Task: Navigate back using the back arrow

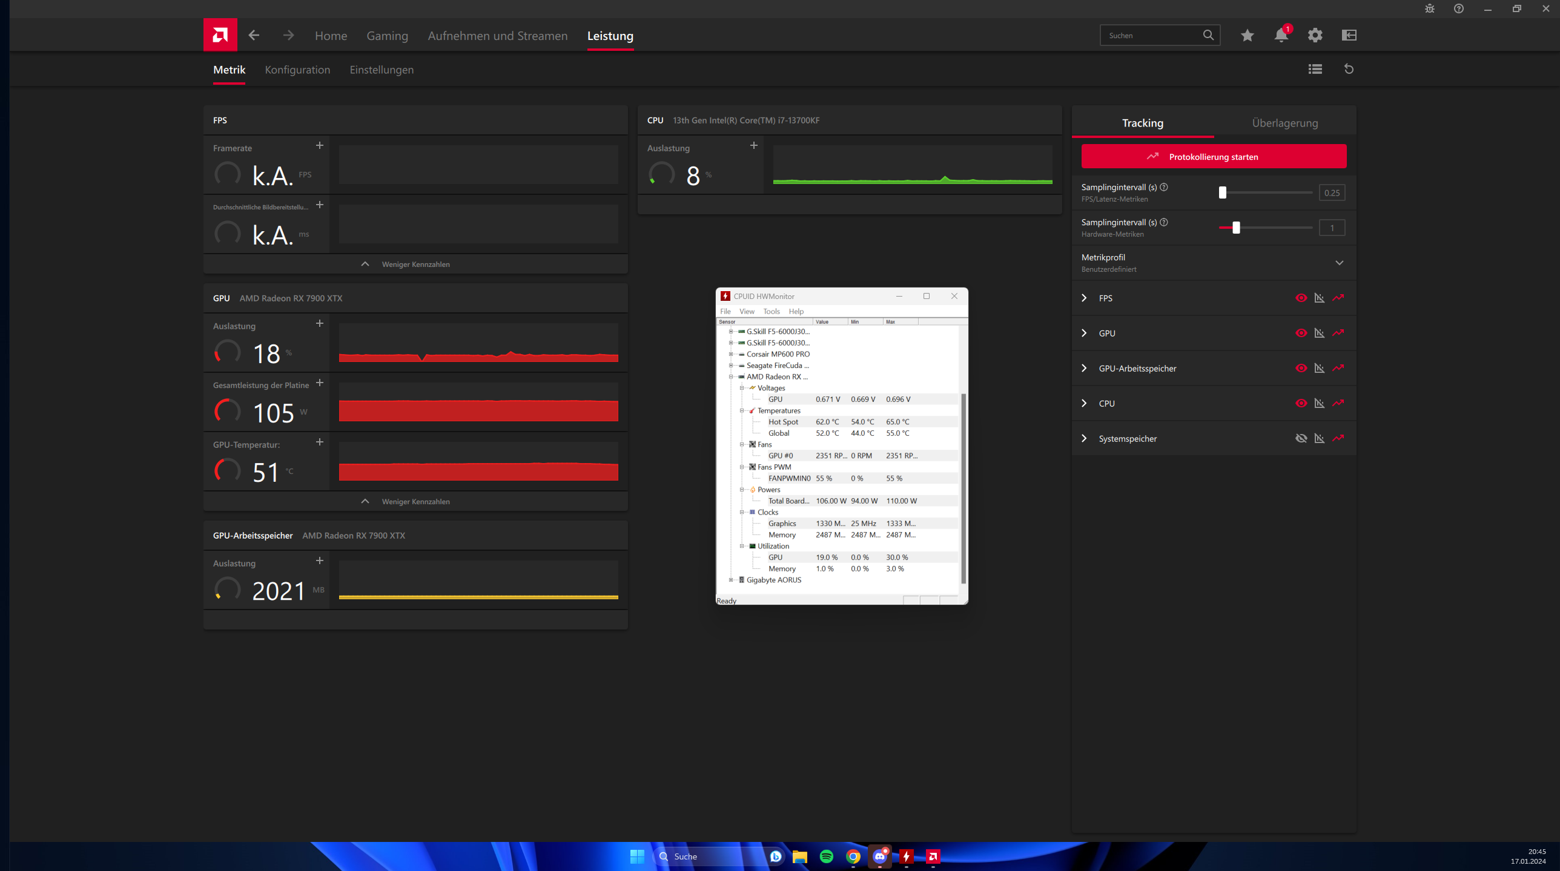Action: [x=254, y=35]
